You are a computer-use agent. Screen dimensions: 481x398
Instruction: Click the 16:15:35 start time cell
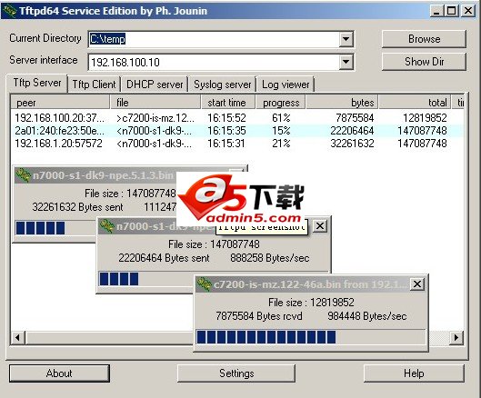pos(226,131)
